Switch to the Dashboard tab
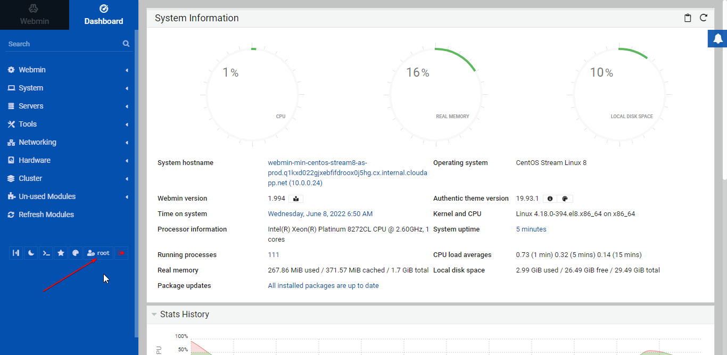 104,15
